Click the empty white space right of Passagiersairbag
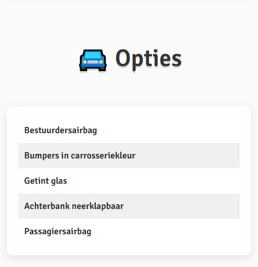 (x=165, y=231)
